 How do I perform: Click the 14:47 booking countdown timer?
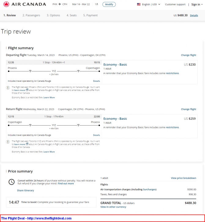pos(14,202)
